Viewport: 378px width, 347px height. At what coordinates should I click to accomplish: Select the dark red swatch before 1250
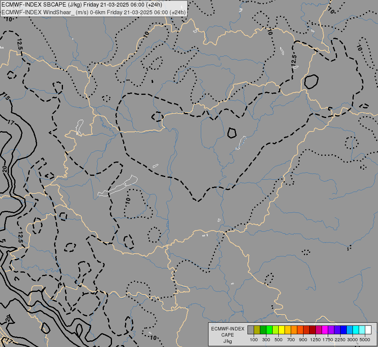click(x=312, y=330)
